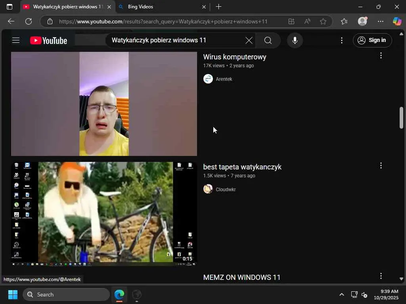Open the Windows Start menu
Viewport: 406px width, 304px height.
point(13,294)
